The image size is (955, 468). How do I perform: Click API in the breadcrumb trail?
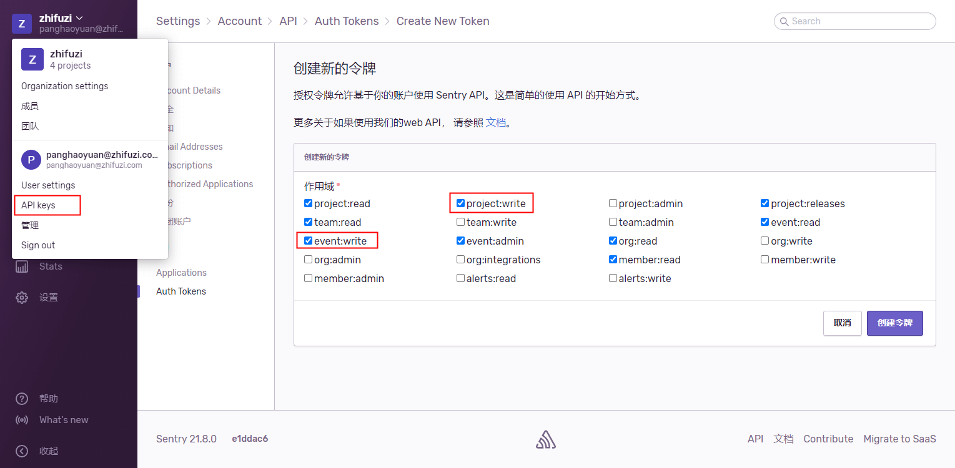(288, 21)
